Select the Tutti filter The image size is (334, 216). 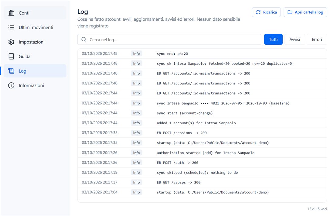click(273, 39)
